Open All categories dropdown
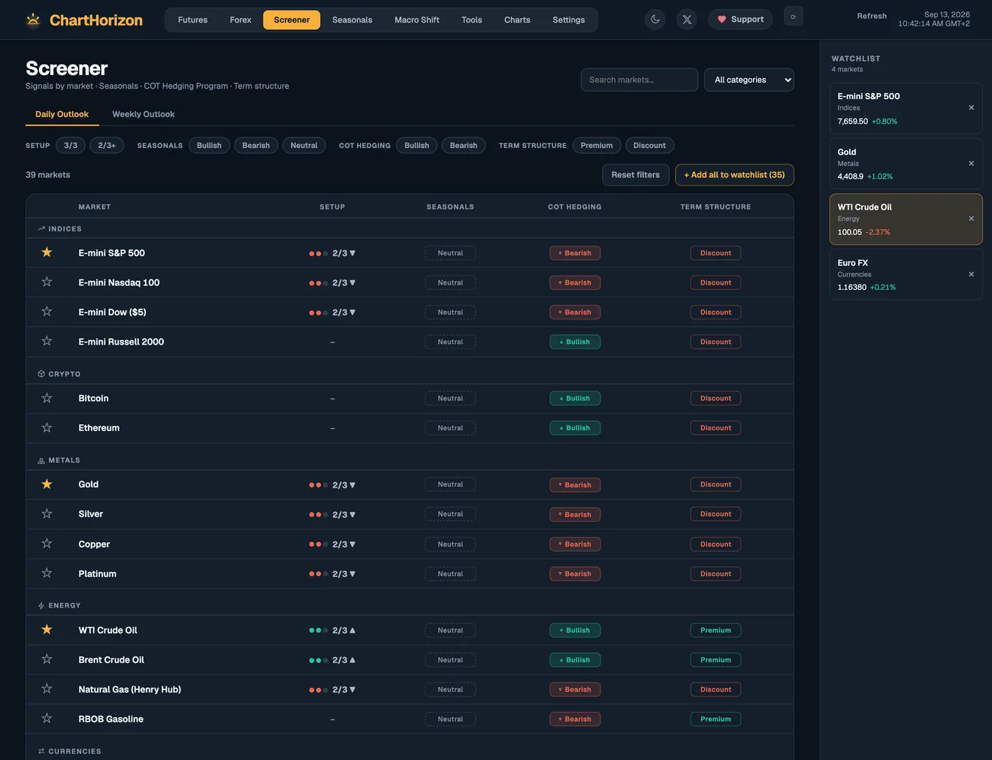992x760 pixels. (x=749, y=80)
